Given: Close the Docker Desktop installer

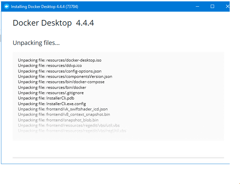Looking at the screenshot, I should (227, 7).
